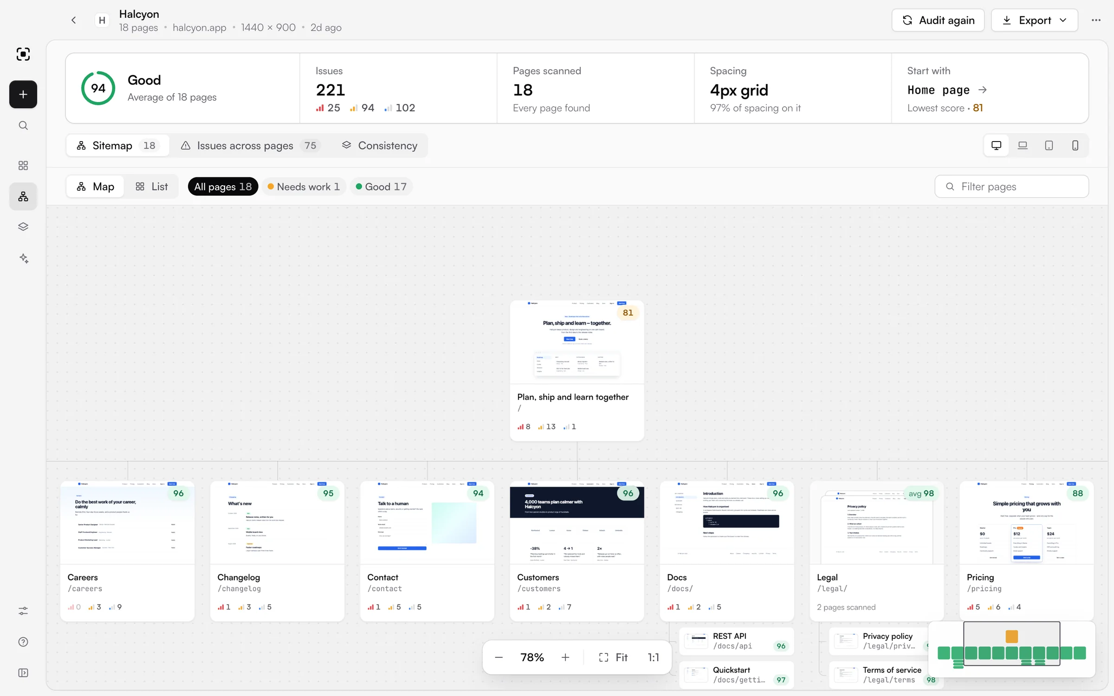The height and width of the screenshot is (696, 1114).
Task: Click the H project avatar icon
Action: 102,20
